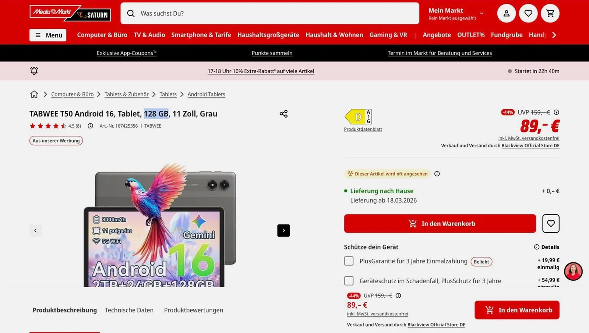Click the home breadcrumb icon

coord(34,94)
